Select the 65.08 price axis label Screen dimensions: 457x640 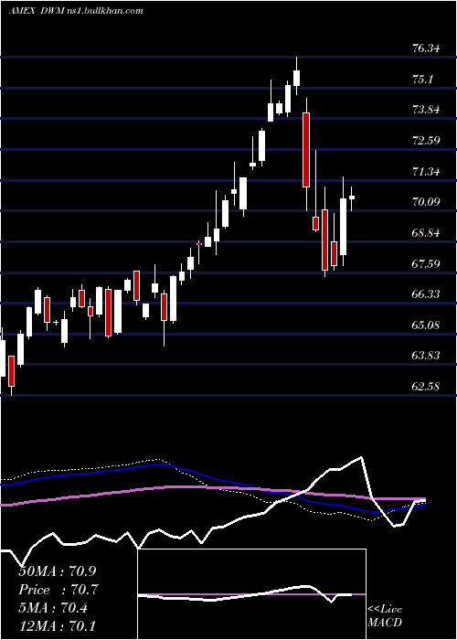coord(426,325)
